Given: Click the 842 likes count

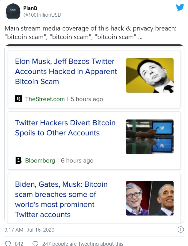Looking at the screenshot, I should point(19,244).
